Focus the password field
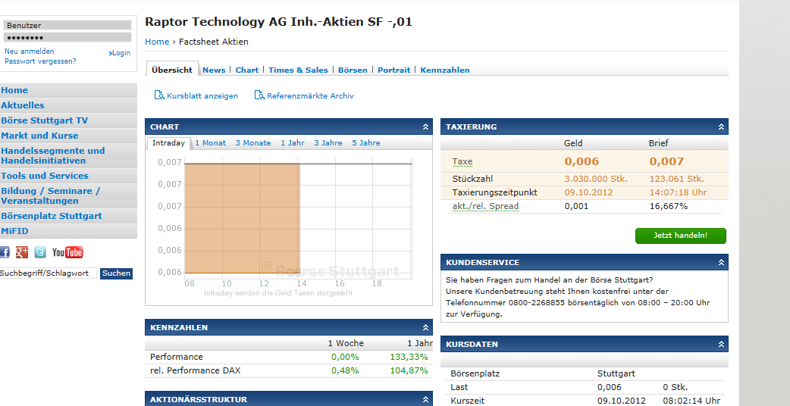Viewport: 790px width, 406px height. tap(67, 38)
